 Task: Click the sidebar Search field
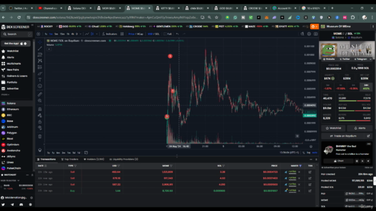[16, 34]
